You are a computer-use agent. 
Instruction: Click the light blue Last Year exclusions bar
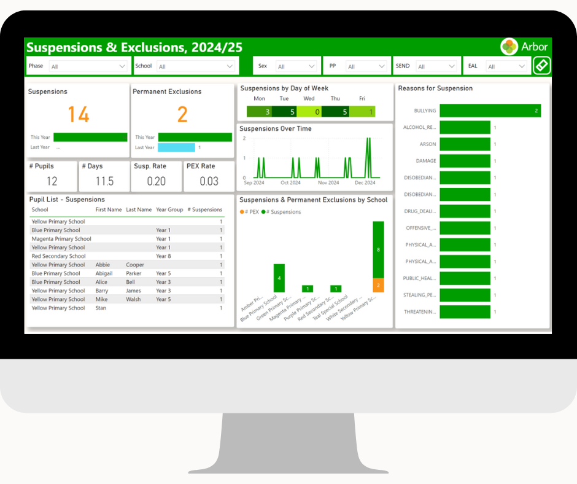click(x=176, y=147)
